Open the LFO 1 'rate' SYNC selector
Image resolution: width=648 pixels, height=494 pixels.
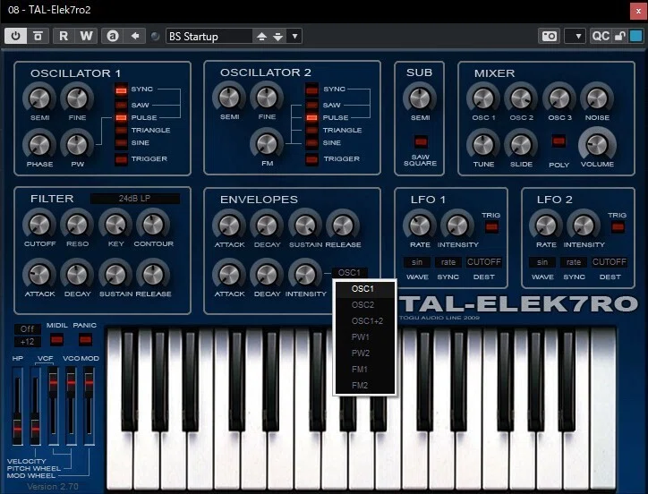(448, 262)
